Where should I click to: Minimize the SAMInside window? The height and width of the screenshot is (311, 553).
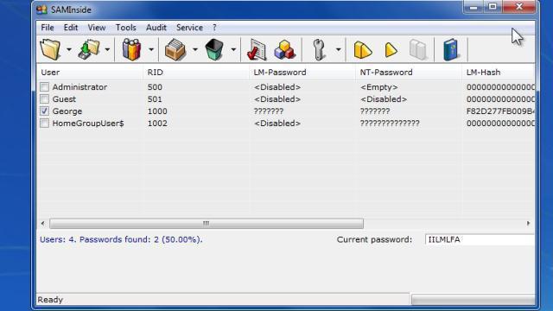474,7
